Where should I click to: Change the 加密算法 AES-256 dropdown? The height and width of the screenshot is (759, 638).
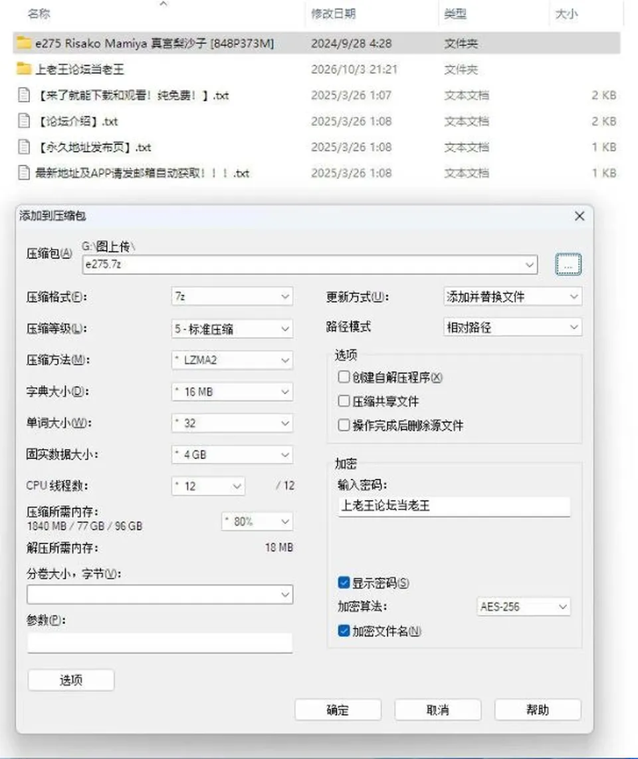point(524,607)
